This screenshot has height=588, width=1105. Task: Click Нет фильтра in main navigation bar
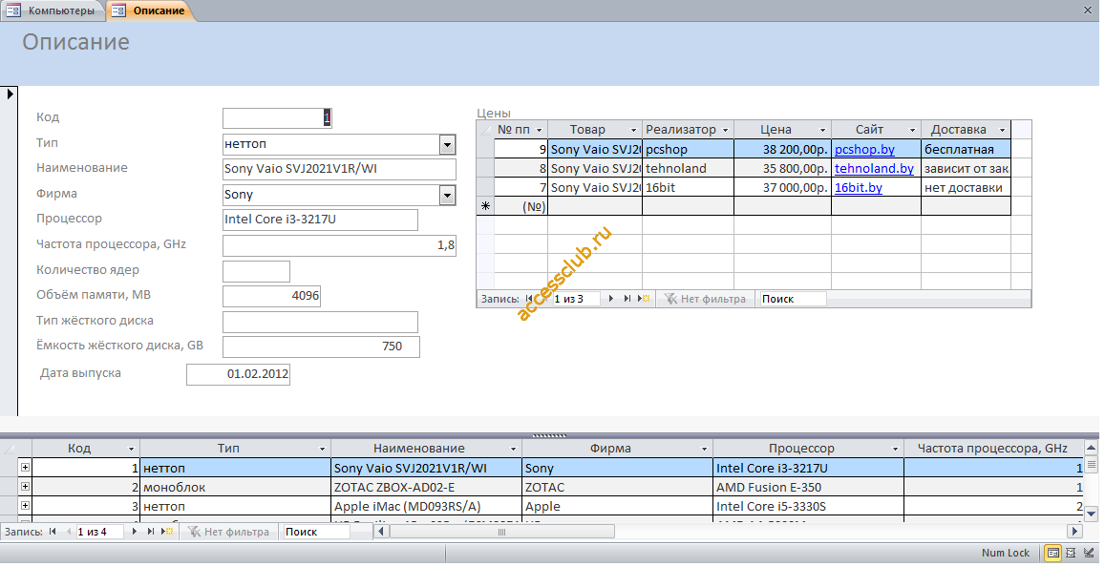click(x=229, y=532)
